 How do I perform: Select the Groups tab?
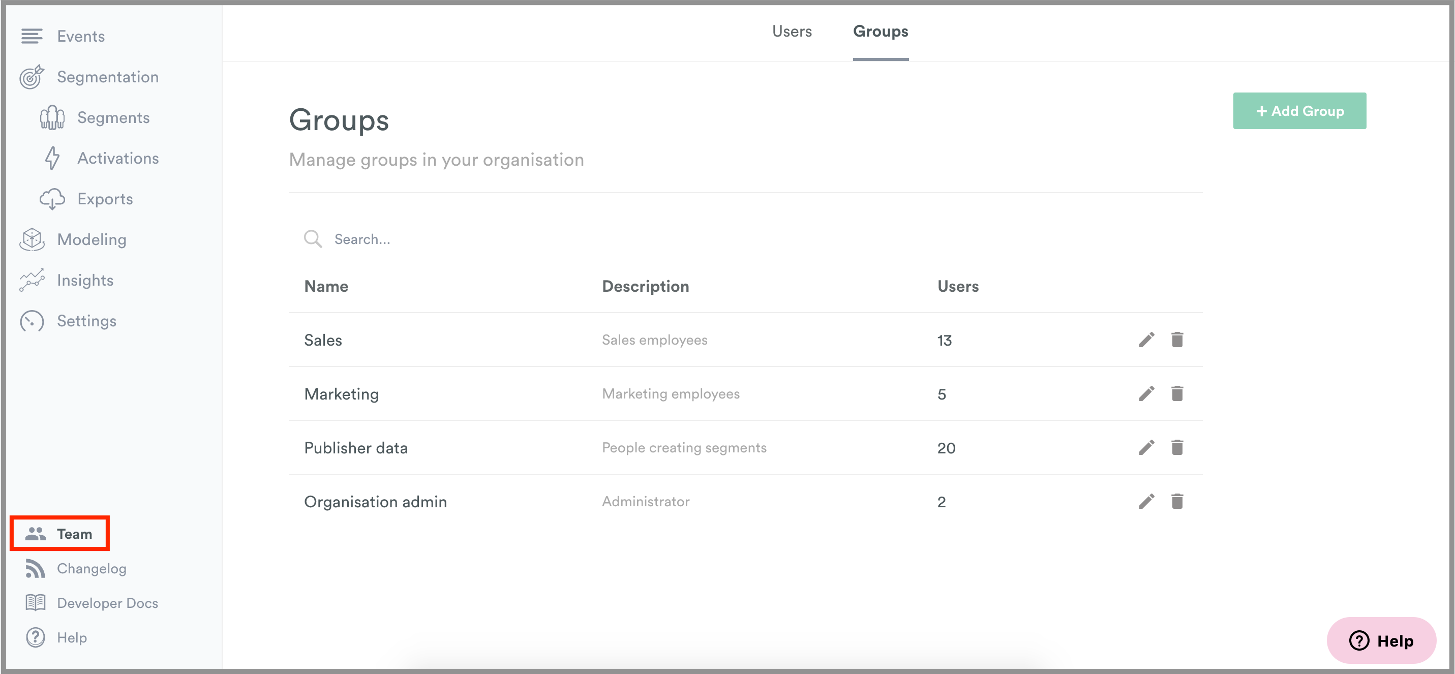881,31
